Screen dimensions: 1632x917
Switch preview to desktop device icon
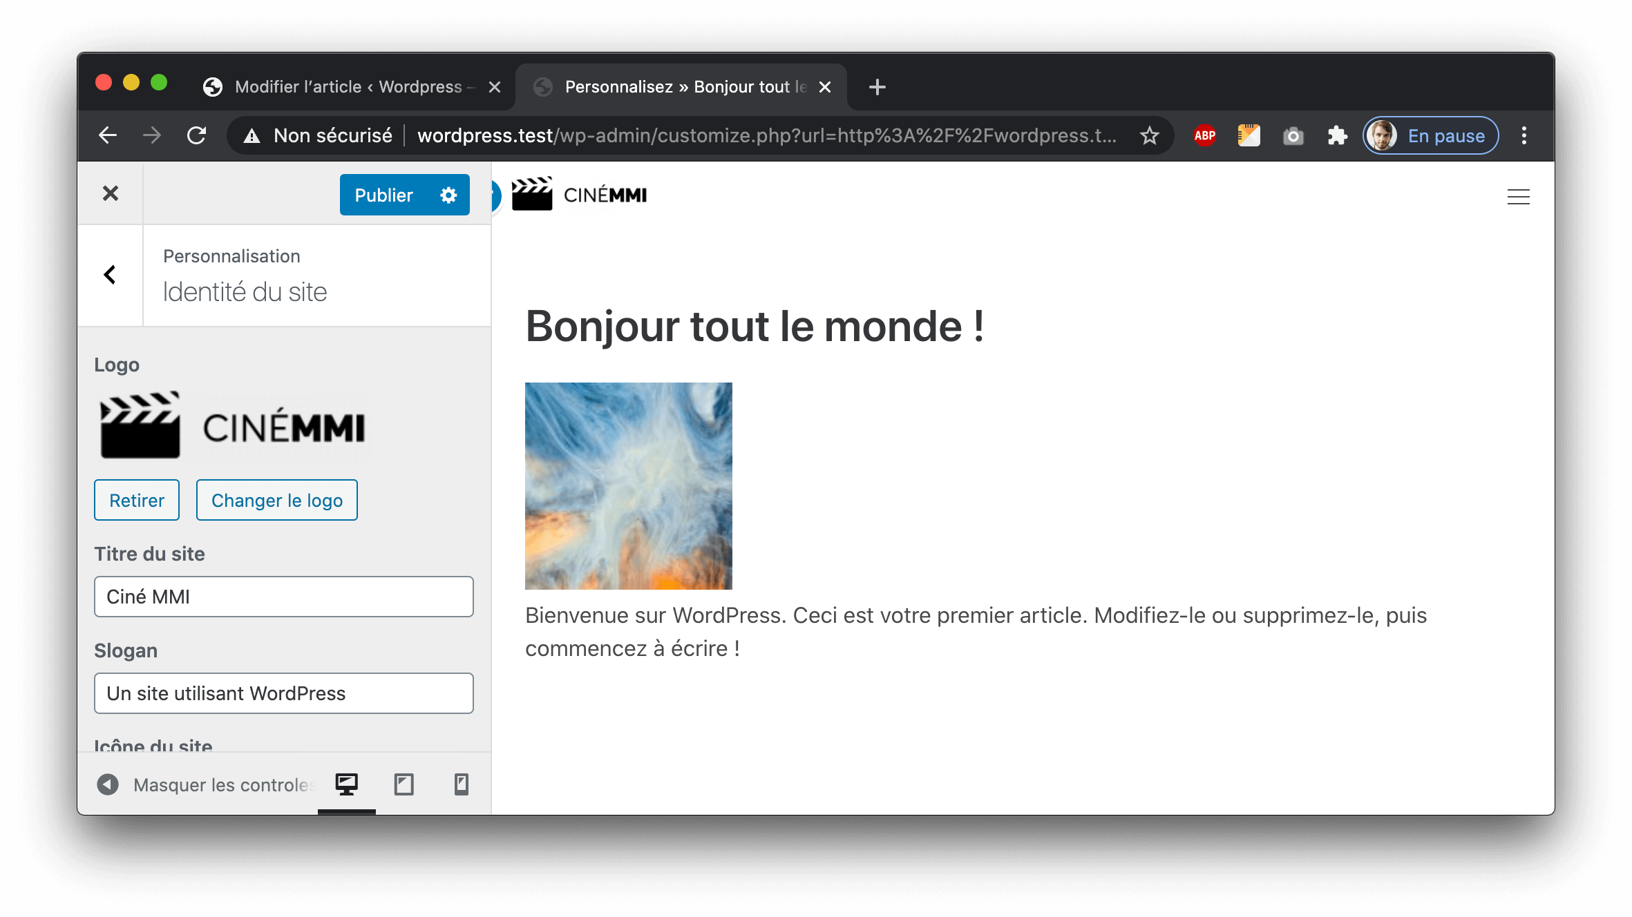point(346,784)
